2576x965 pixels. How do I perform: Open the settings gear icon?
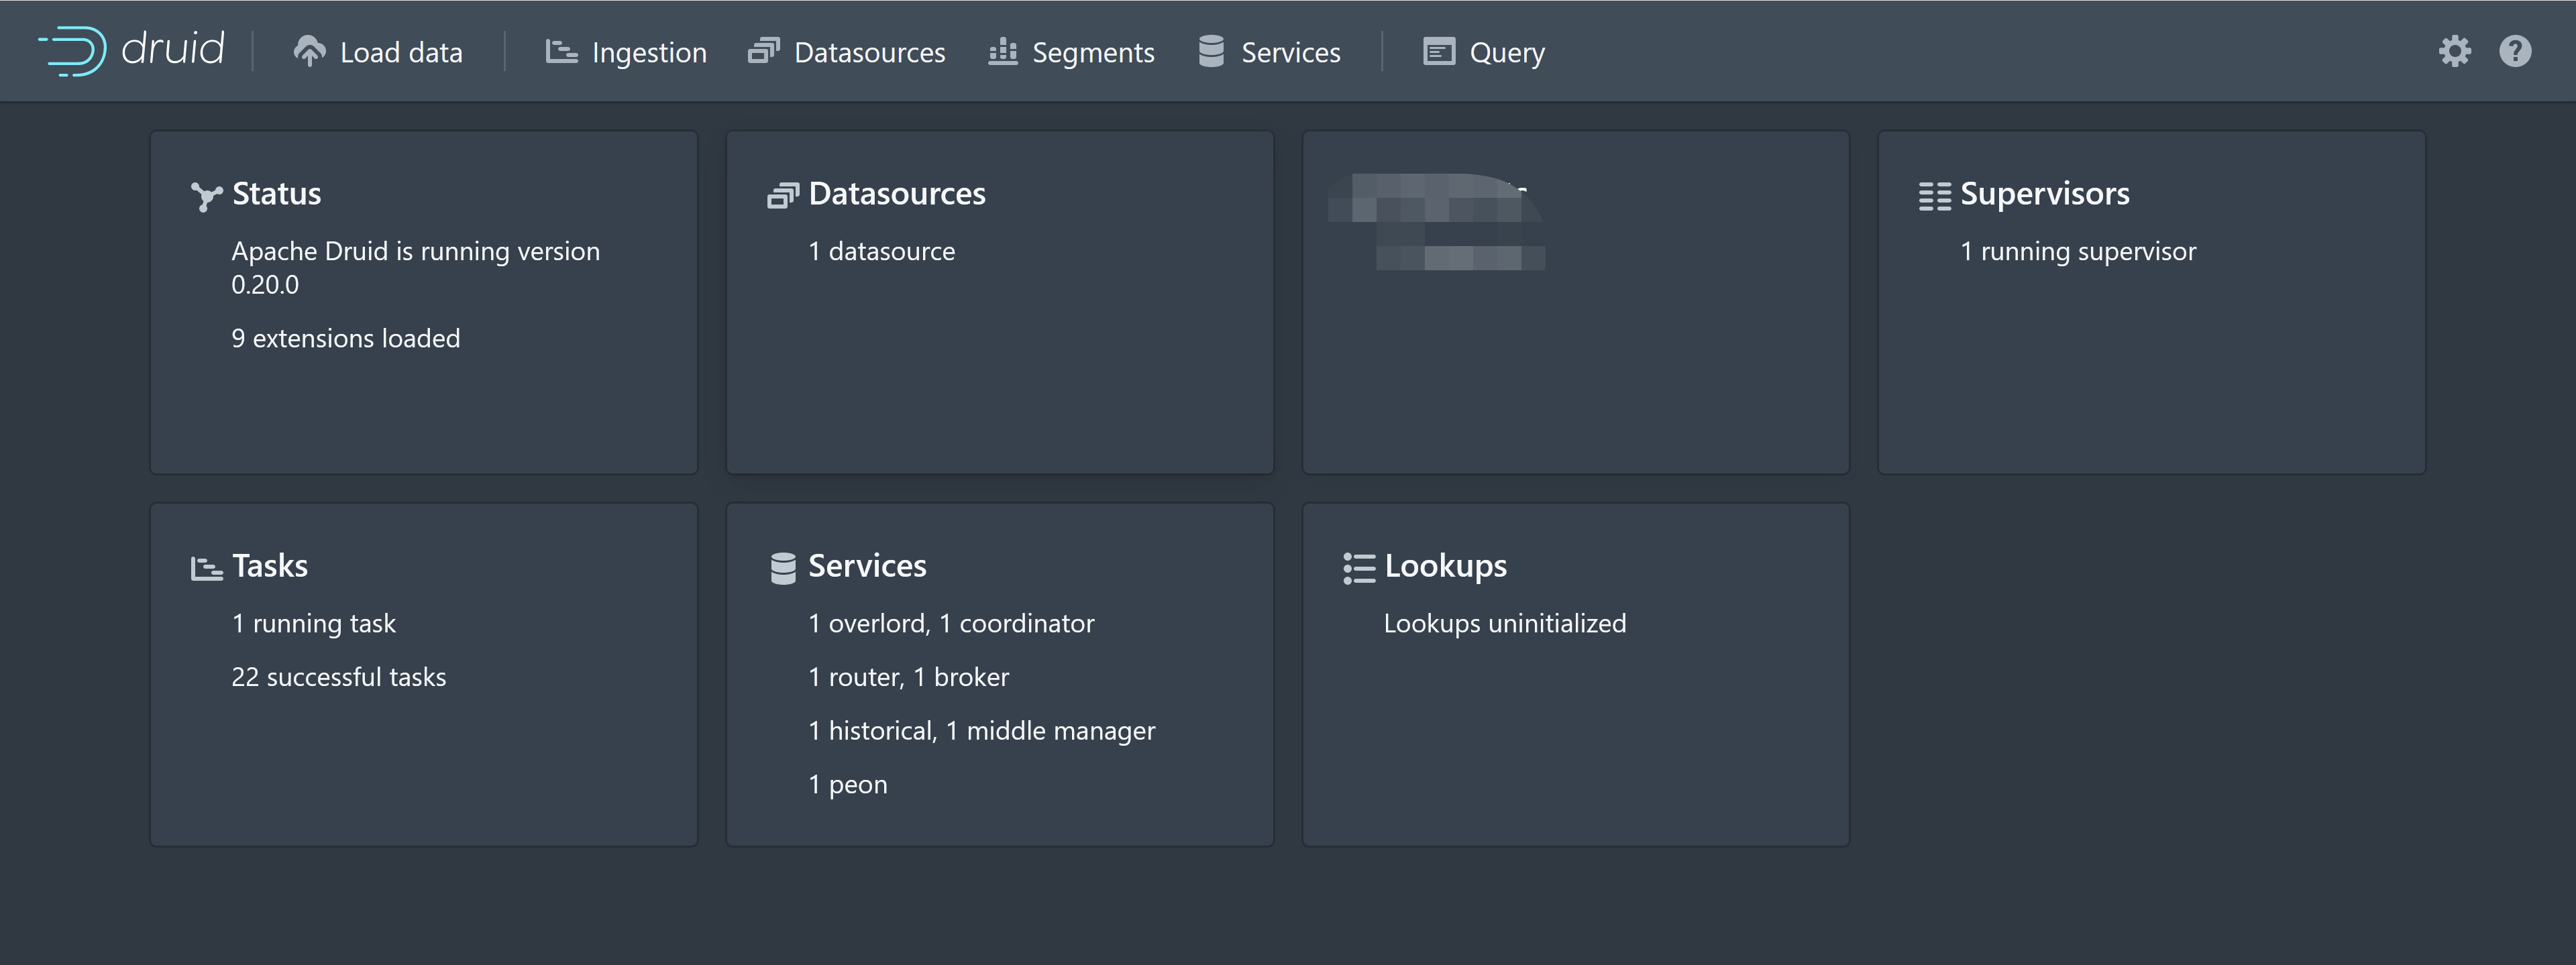pos(2456,51)
